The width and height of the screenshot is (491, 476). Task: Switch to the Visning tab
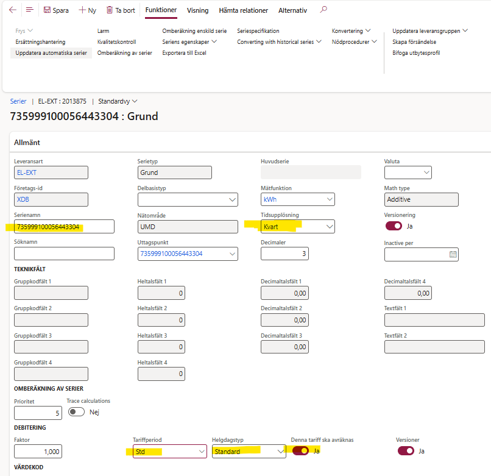tap(197, 10)
